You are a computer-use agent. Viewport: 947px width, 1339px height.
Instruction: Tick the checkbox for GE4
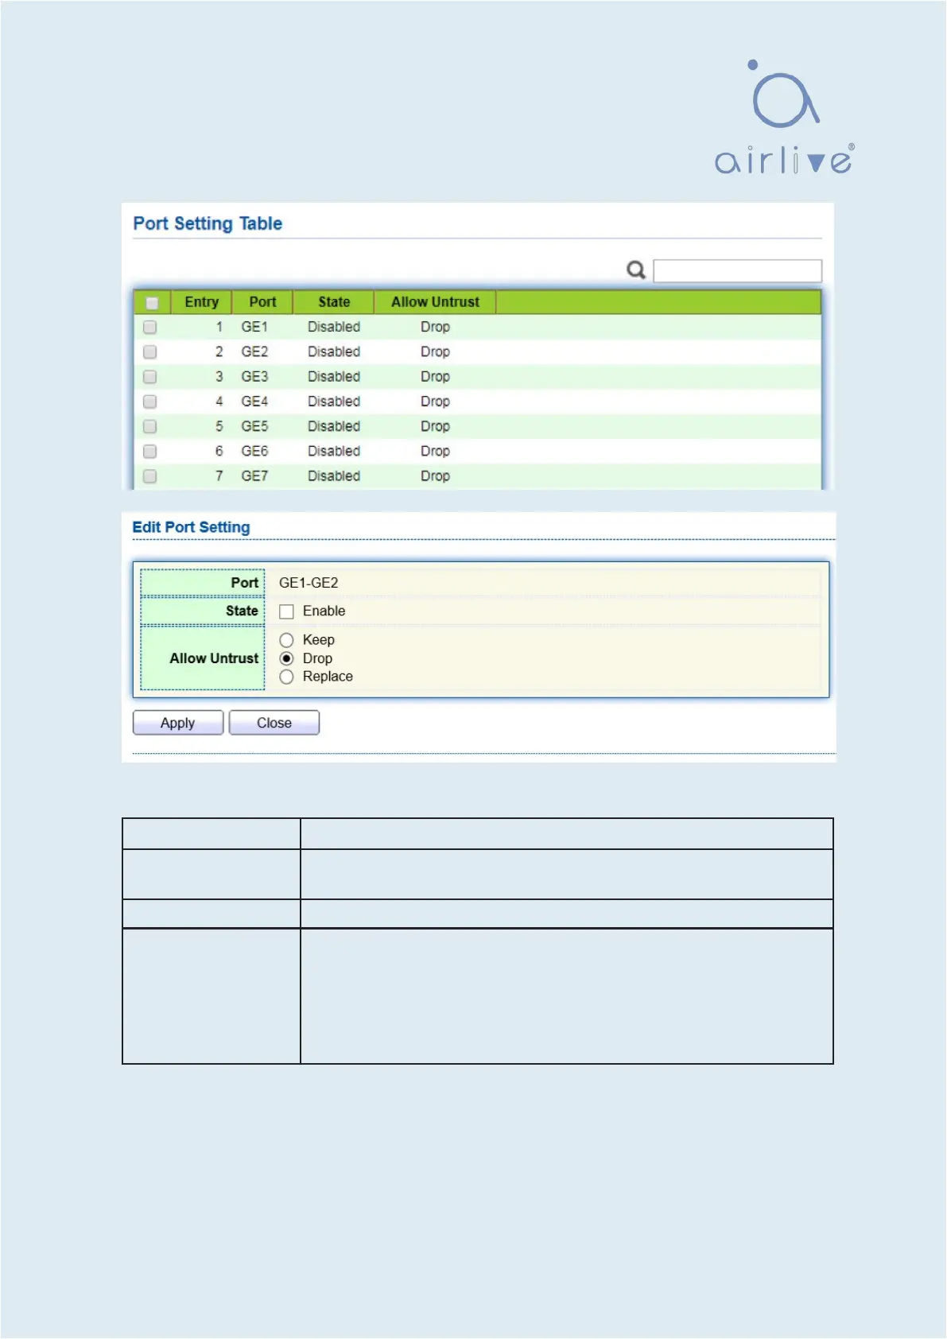pos(149,402)
